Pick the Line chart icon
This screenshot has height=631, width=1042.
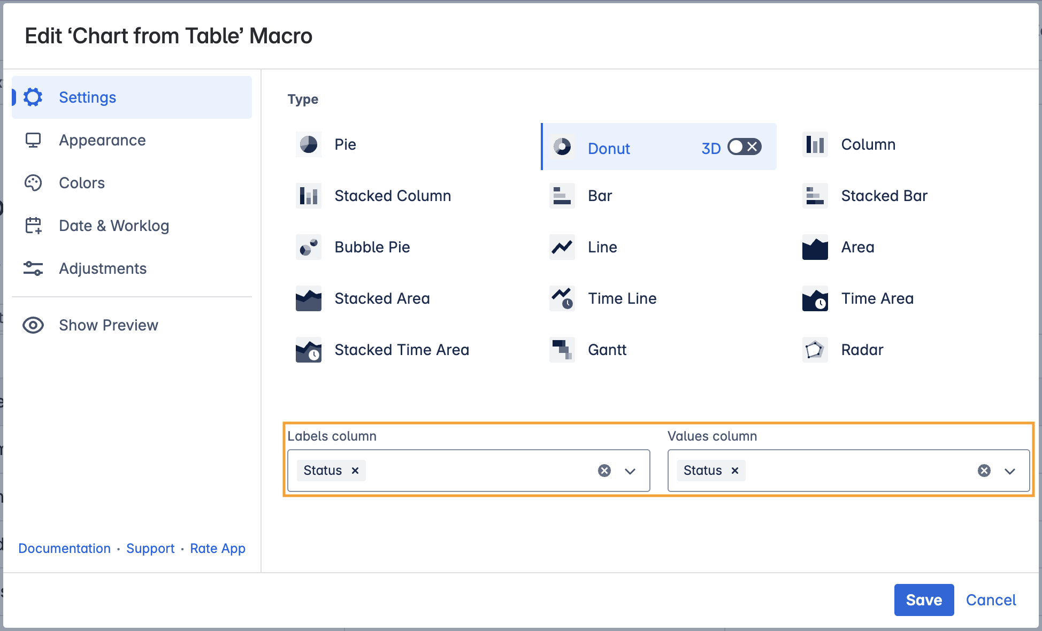coord(562,247)
